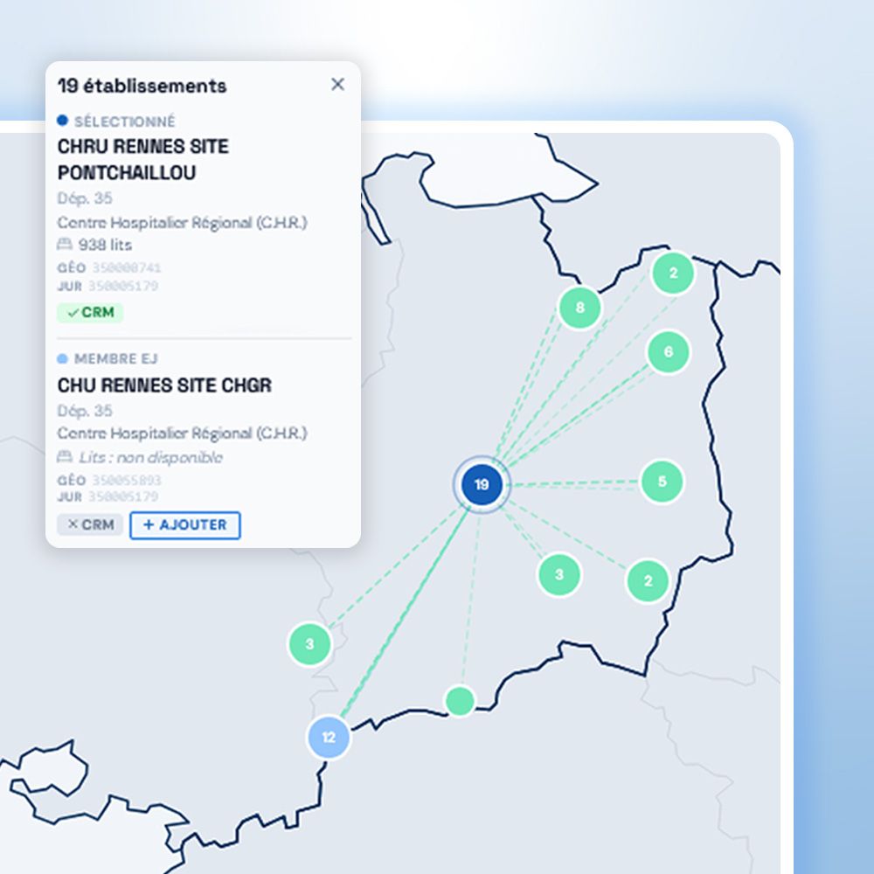Select the unnumbered green map marker
874x874 pixels.
click(460, 701)
